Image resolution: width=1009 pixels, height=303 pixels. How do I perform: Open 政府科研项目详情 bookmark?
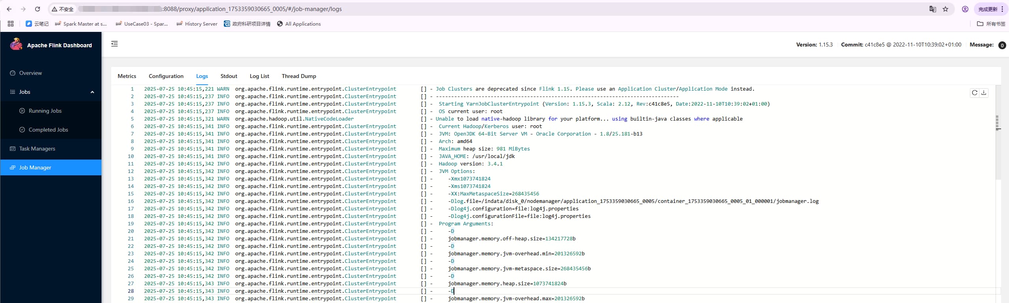click(x=247, y=24)
